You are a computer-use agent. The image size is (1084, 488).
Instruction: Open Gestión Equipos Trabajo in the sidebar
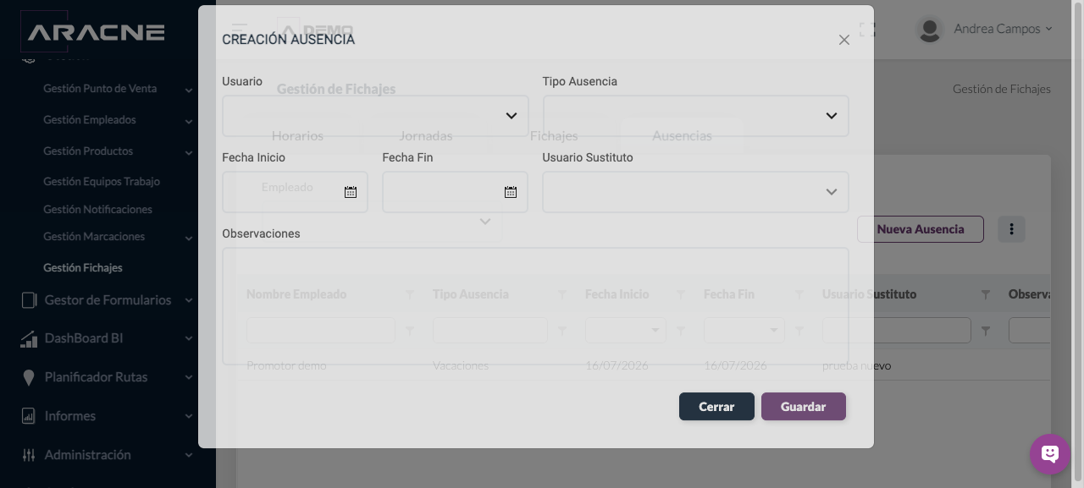(x=102, y=182)
